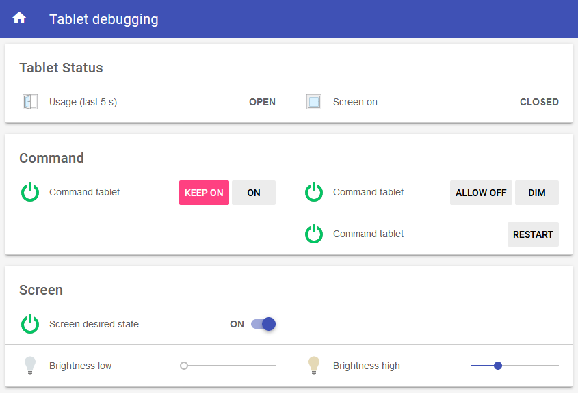Go to home via the house icon

tap(19, 18)
